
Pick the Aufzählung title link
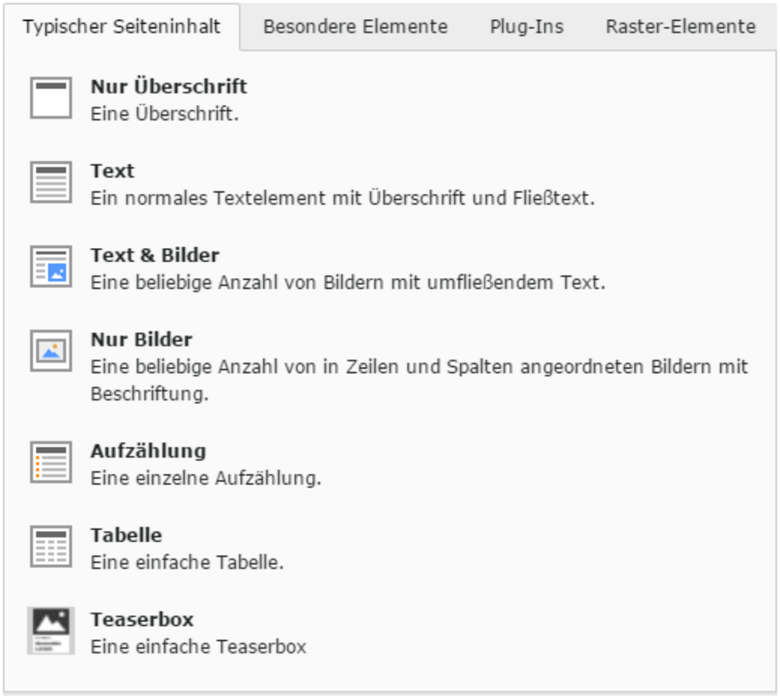click(x=148, y=451)
